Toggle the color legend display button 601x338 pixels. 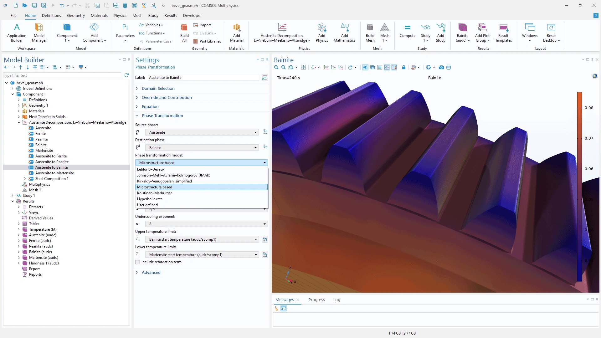click(394, 67)
